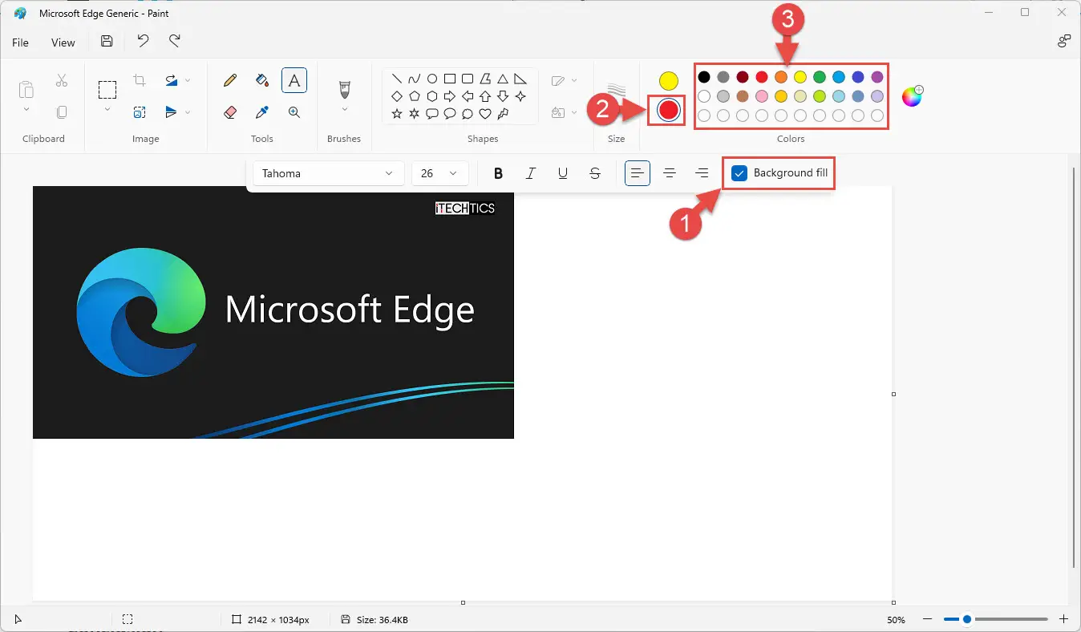
Task: Click the Copy button
Action: pyautogui.click(x=62, y=112)
